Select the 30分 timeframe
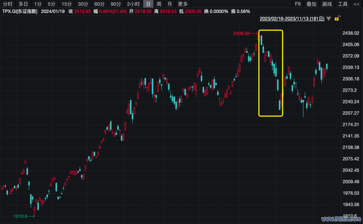This screenshot has height=224, width=363. tap(83, 4)
